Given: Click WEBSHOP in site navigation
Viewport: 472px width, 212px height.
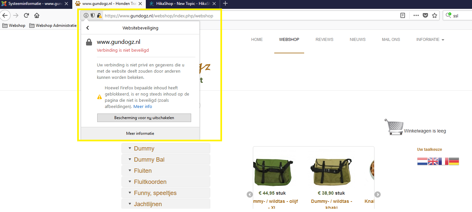Looking at the screenshot, I should point(289,40).
